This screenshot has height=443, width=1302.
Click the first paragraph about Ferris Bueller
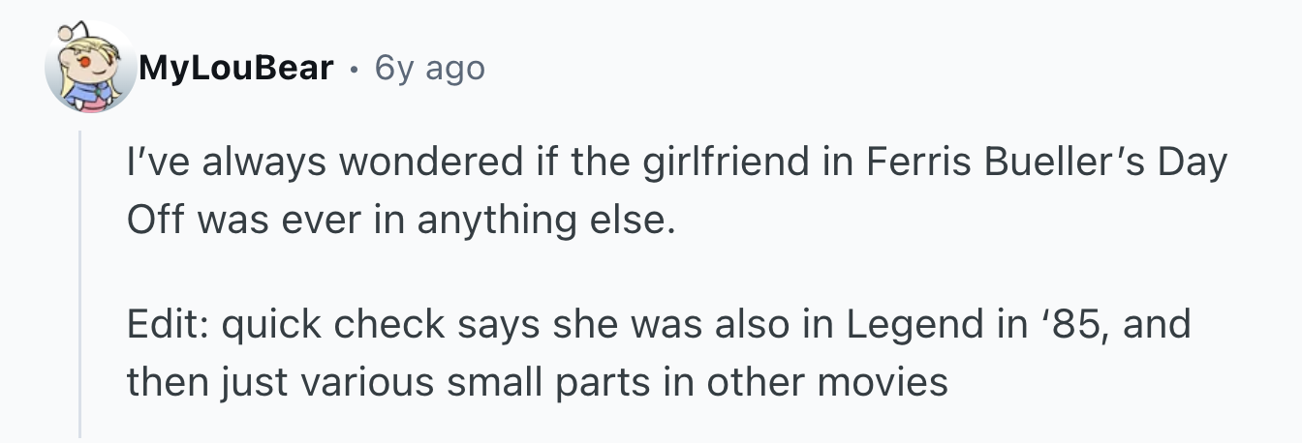(x=676, y=191)
